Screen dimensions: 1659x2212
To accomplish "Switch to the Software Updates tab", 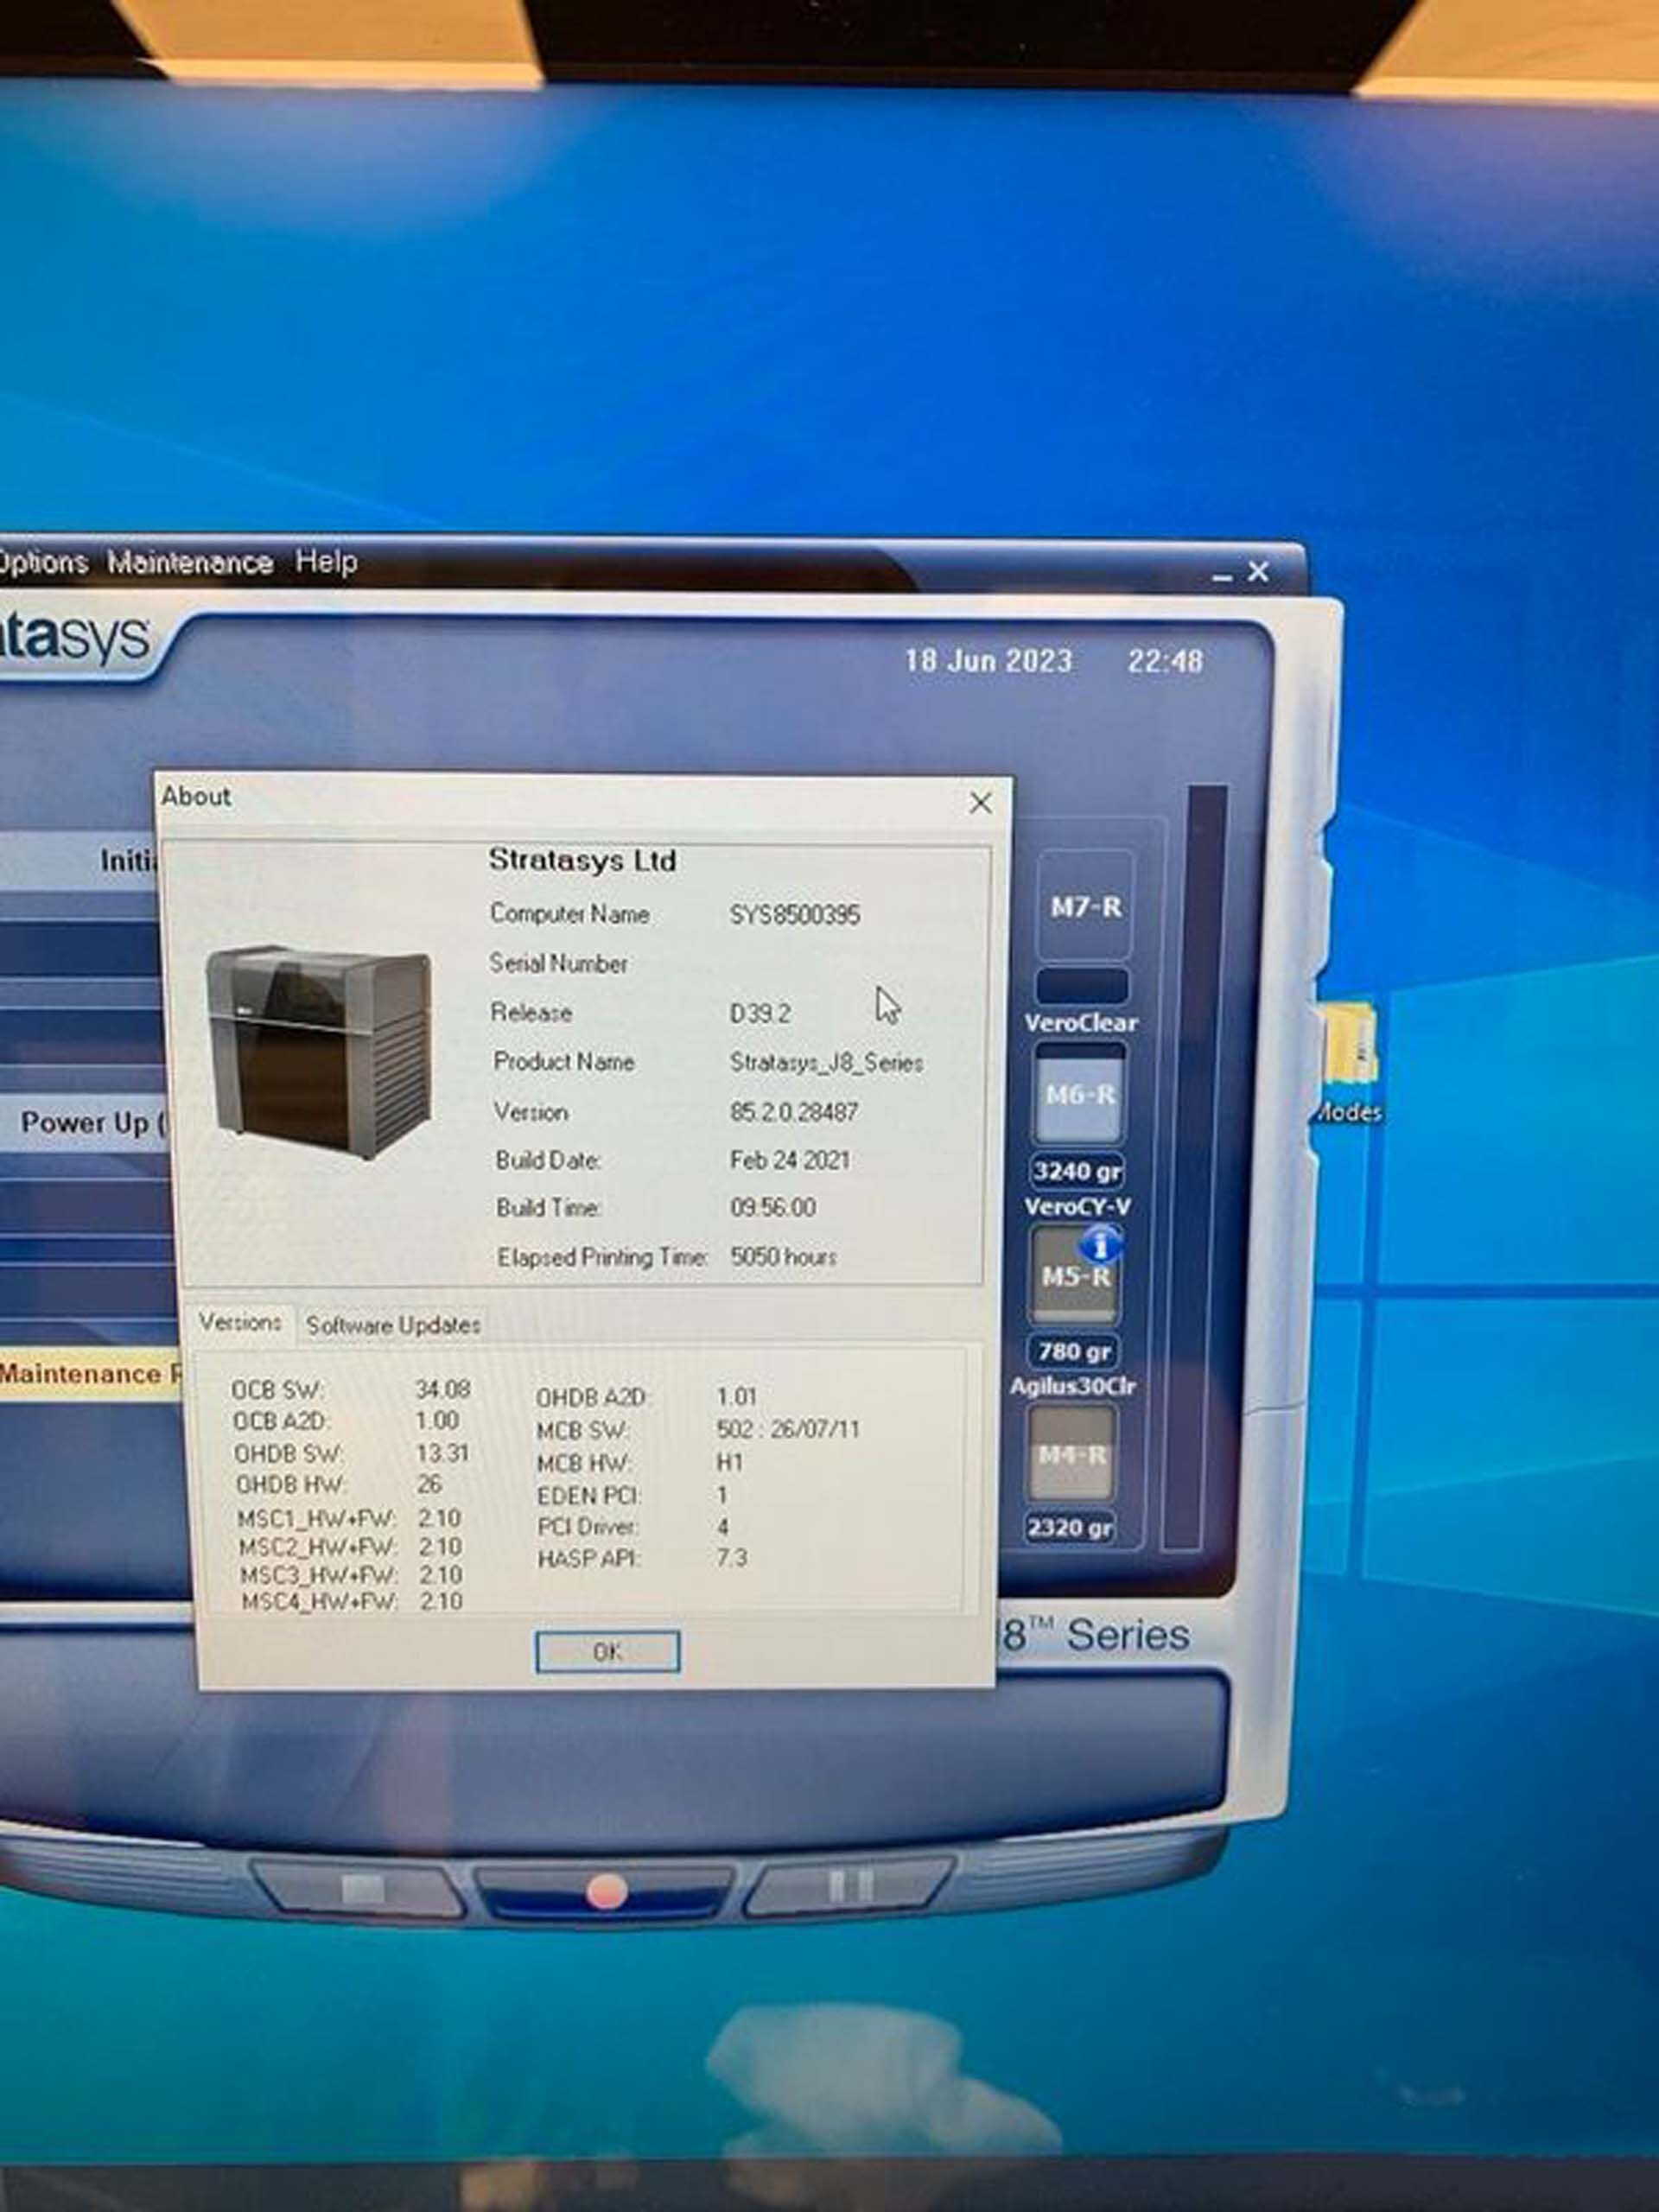I will point(394,1324).
